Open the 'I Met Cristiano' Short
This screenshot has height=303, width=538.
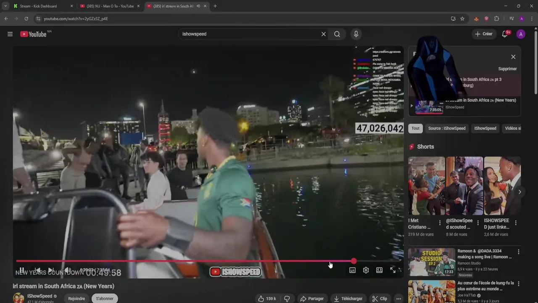pos(426,186)
